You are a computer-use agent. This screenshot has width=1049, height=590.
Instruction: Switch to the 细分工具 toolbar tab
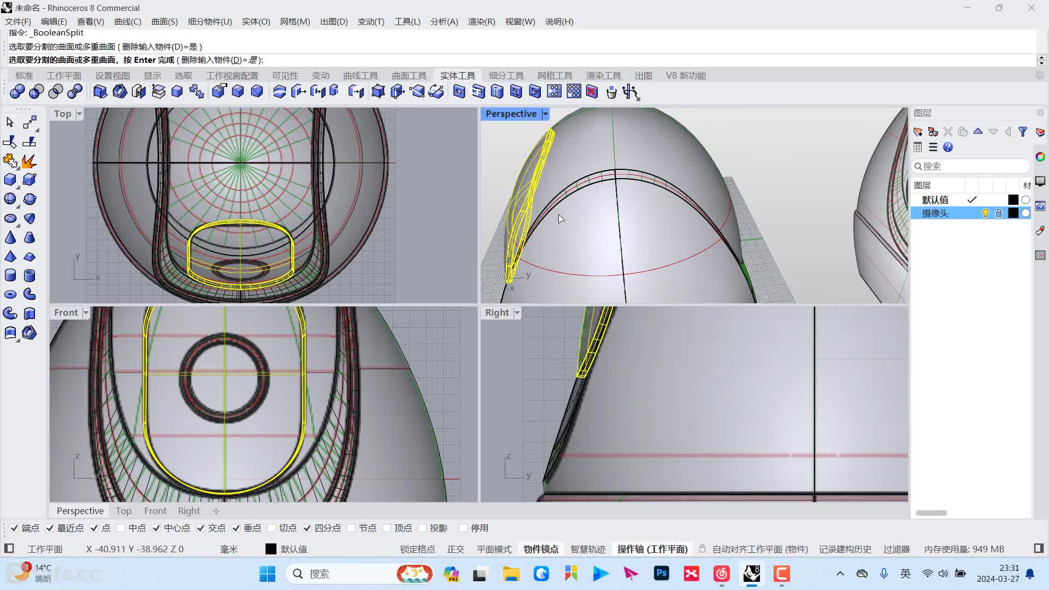click(506, 75)
